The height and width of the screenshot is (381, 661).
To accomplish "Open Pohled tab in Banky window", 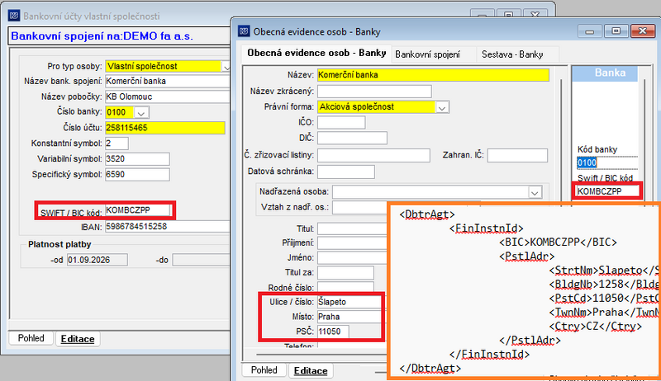I will point(264,370).
